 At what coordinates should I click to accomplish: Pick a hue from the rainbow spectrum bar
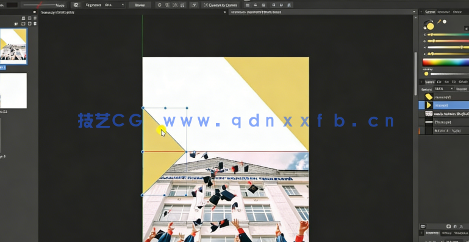446,62
